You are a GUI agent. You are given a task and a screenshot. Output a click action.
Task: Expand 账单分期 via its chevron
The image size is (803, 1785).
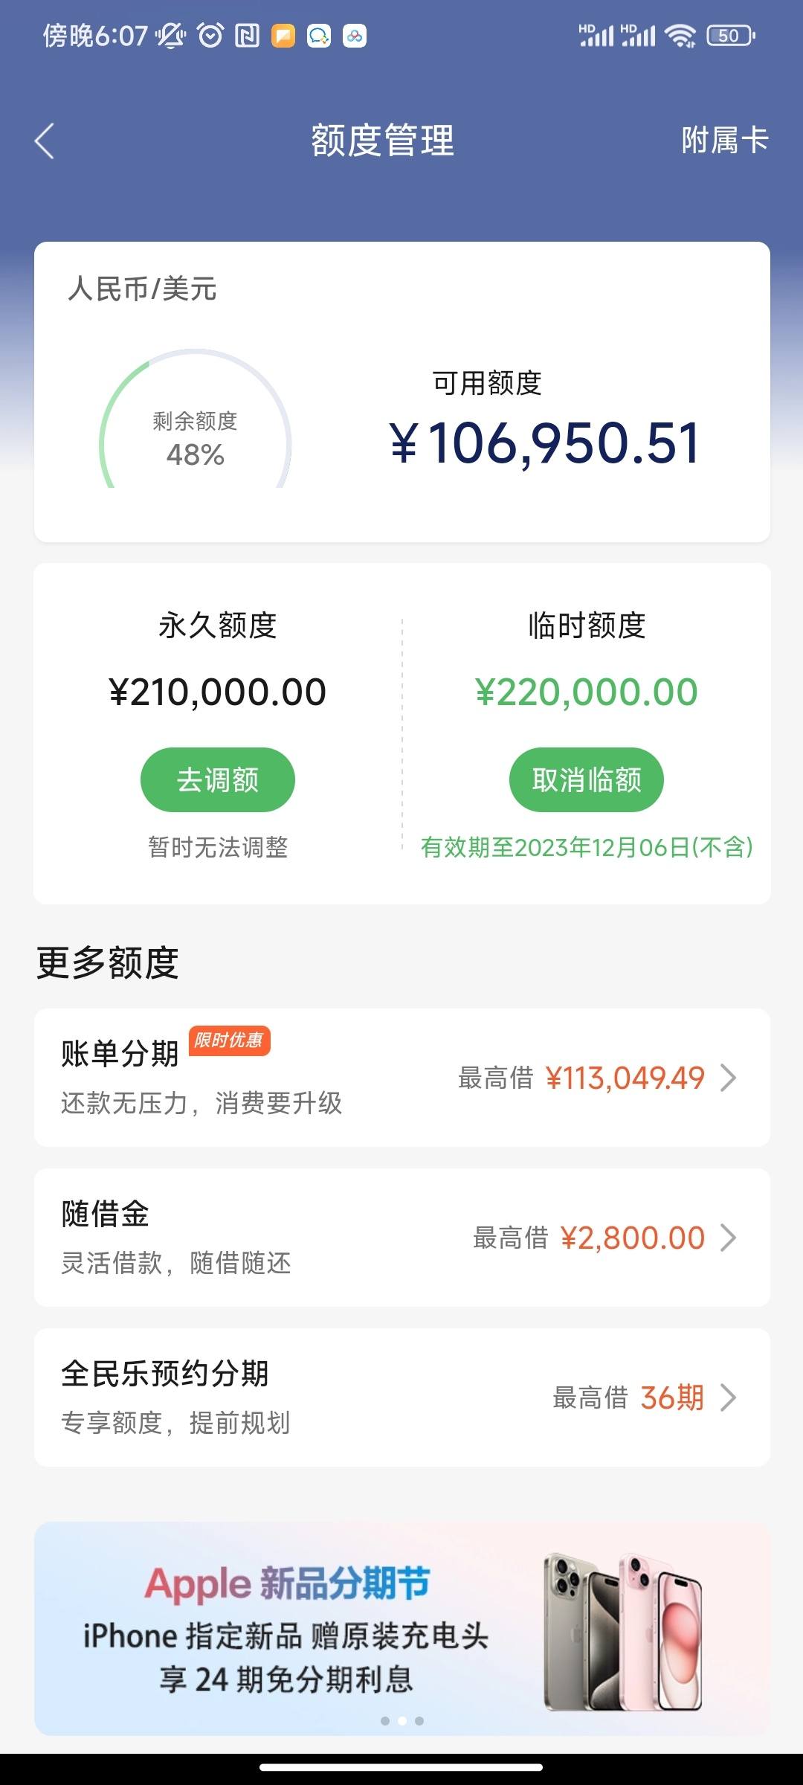coord(729,1078)
